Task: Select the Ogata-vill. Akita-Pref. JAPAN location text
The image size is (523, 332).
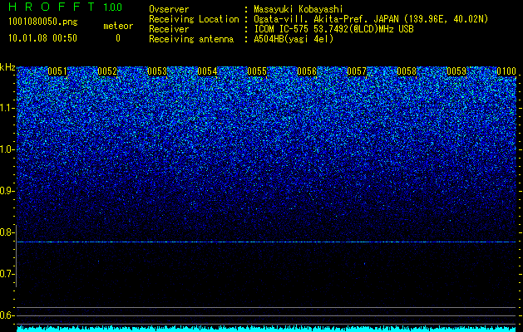Action: [371, 19]
